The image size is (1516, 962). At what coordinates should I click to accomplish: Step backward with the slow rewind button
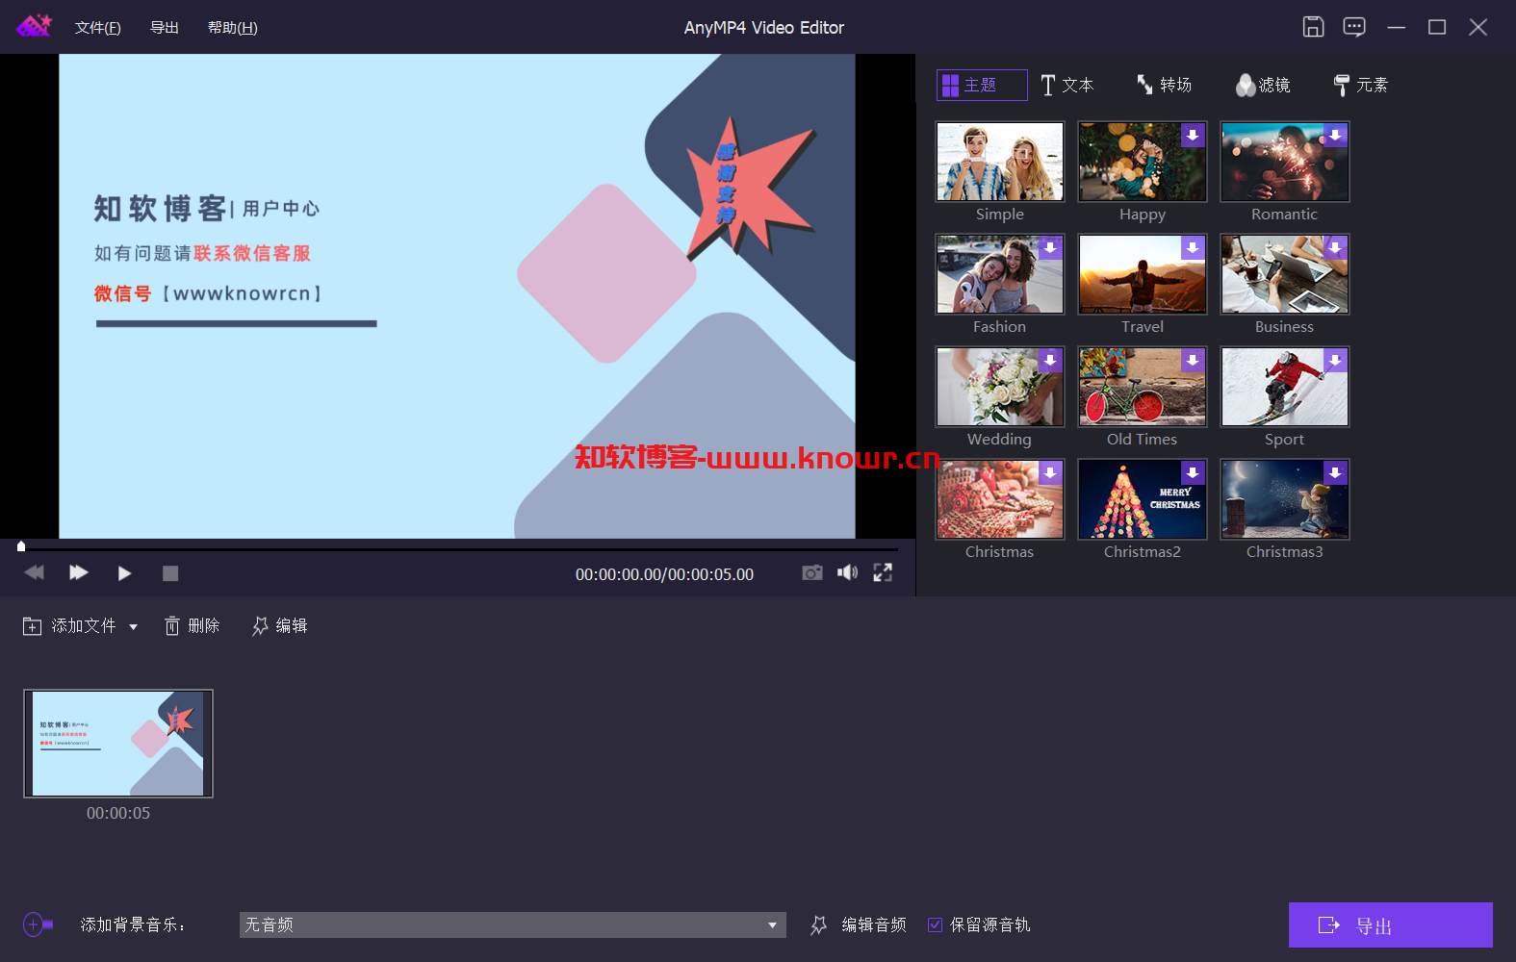pyautogui.click(x=35, y=573)
